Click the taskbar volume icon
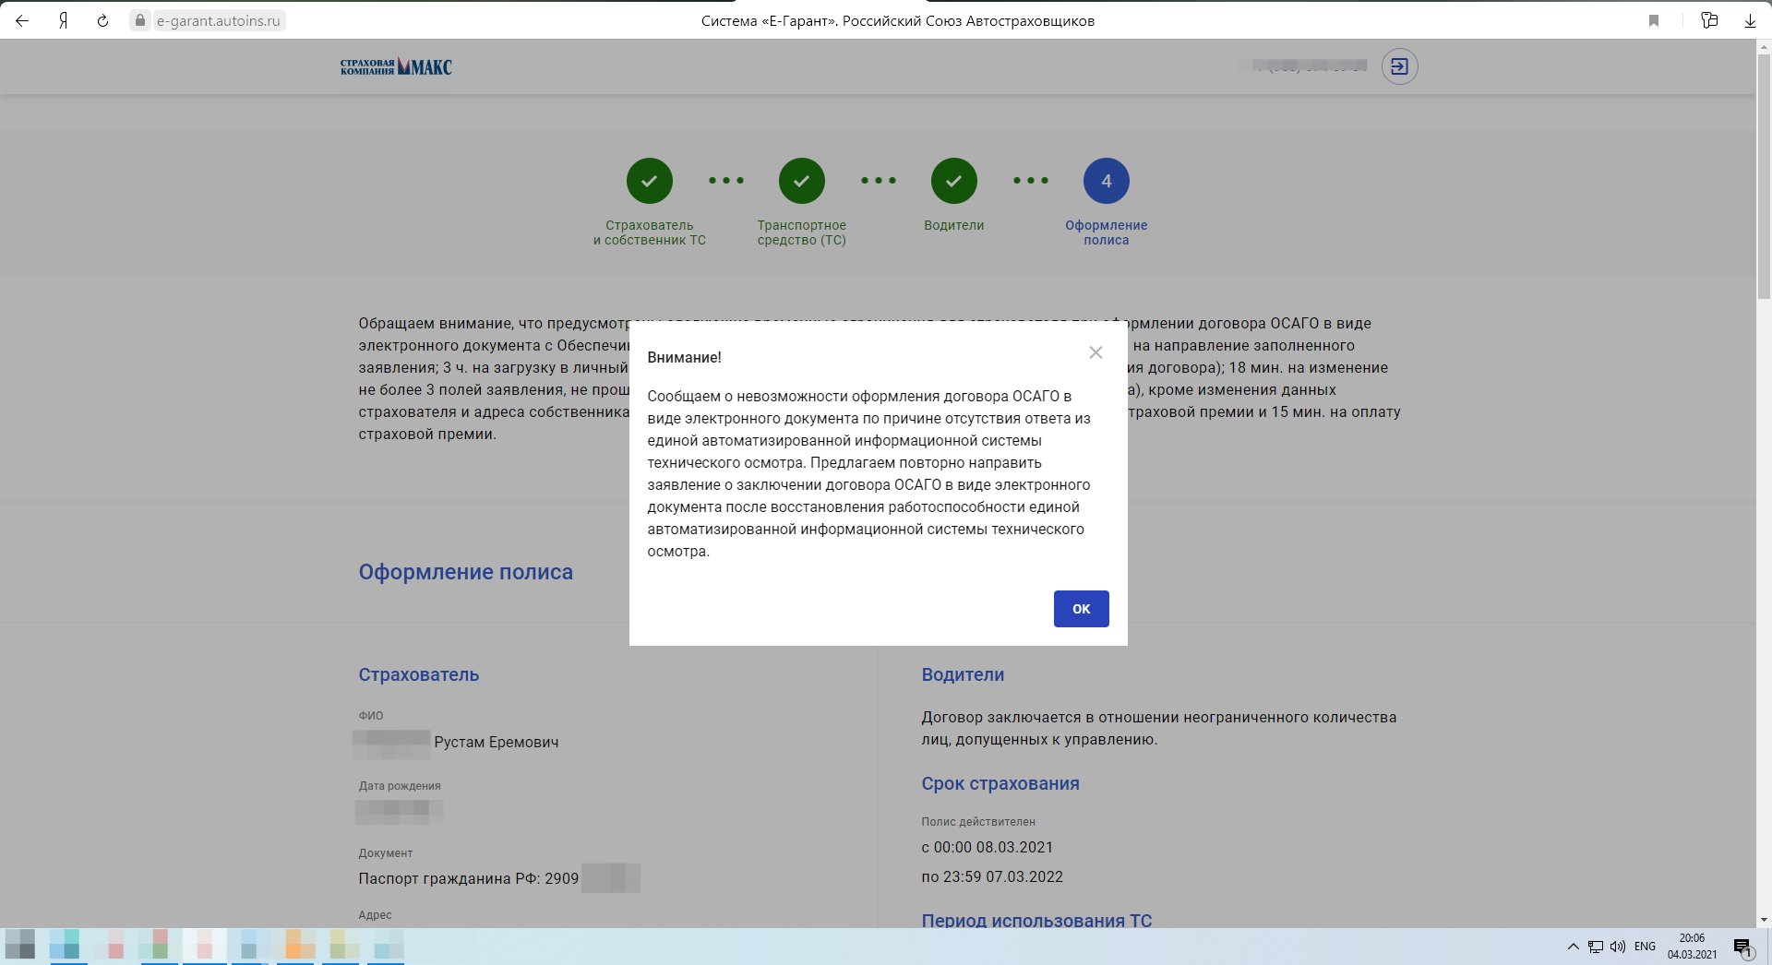The image size is (1772, 965). pos(1618,947)
